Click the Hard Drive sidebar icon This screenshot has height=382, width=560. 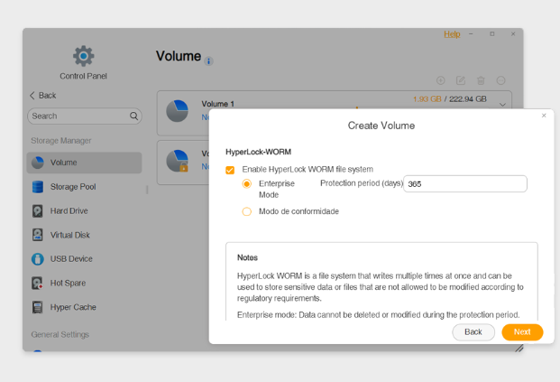[x=38, y=211]
